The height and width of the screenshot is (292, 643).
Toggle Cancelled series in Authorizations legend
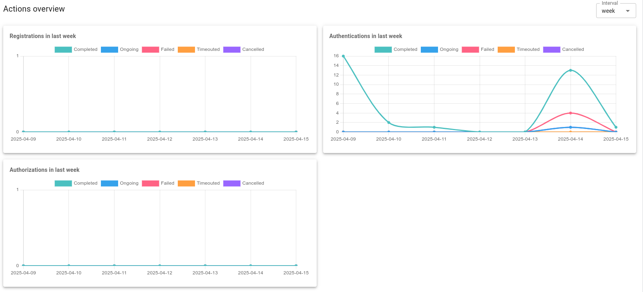[232, 183]
